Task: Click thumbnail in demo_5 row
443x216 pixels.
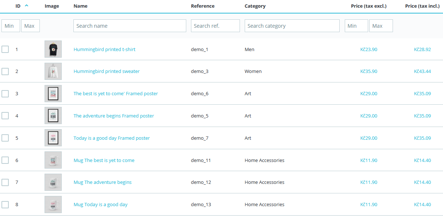Action: point(53,115)
